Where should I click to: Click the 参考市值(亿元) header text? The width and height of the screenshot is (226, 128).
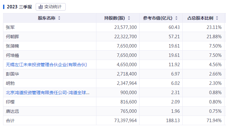(x=158, y=18)
